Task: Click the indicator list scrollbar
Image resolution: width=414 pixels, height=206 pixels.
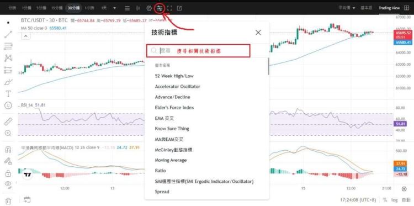Action: (268, 66)
